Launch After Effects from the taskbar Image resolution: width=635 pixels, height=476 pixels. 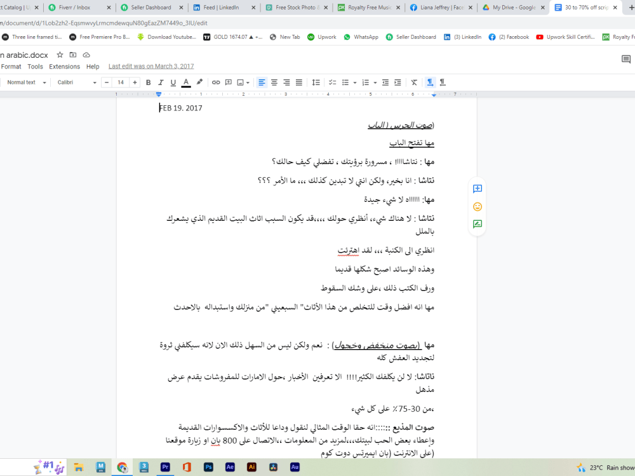point(230,467)
